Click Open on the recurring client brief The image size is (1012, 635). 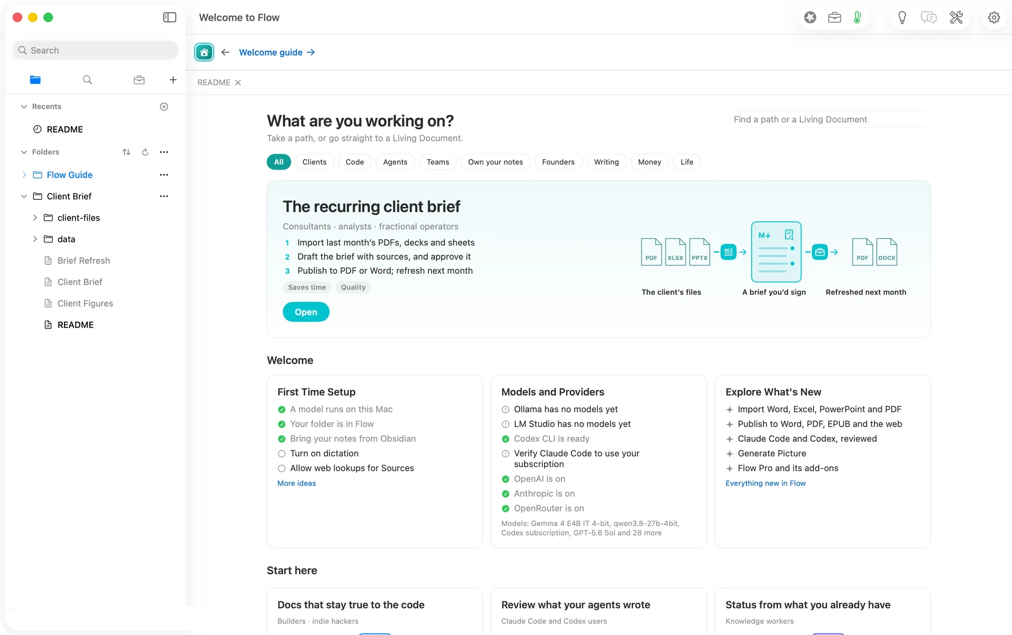(x=306, y=312)
